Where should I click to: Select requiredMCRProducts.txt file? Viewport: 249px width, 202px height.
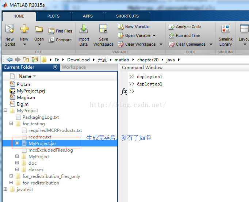tap(55, 130)
